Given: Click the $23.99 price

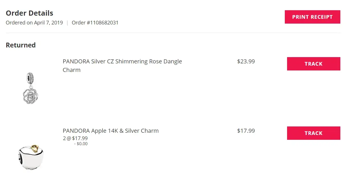Looking at the screenshot, I should coord(246,61).
